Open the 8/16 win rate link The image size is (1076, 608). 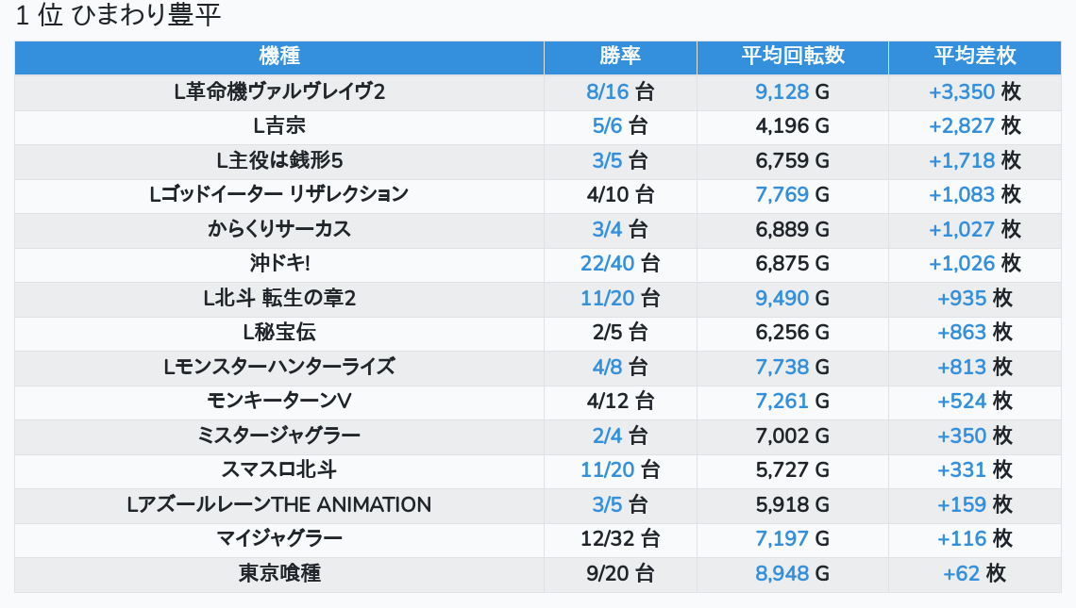point(607,91)
